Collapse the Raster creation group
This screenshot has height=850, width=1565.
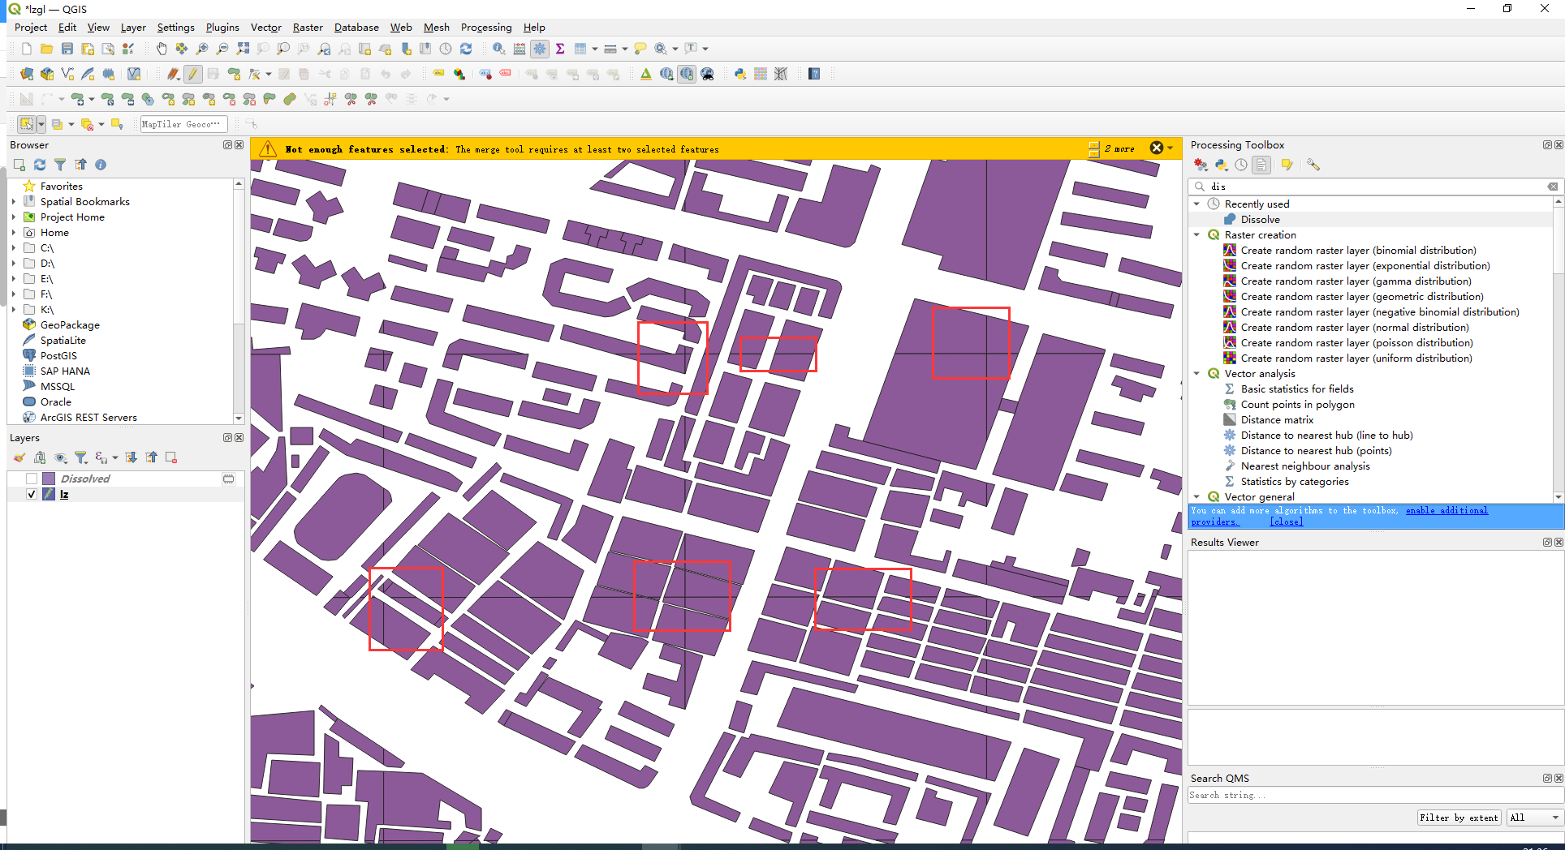coord(1196,235)
